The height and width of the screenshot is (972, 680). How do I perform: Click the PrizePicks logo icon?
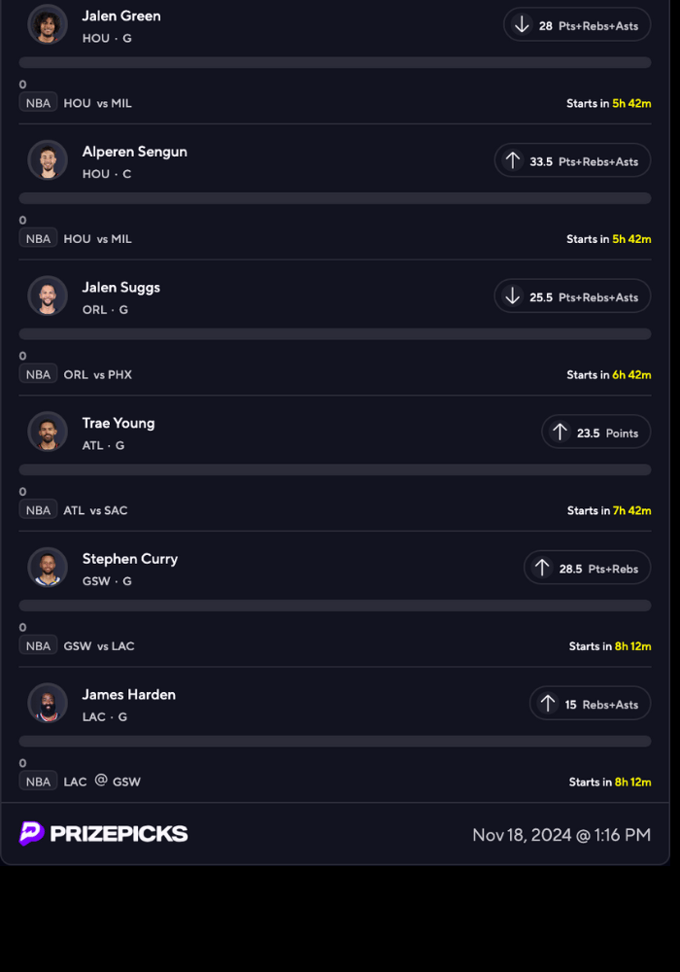tap(32, 833)
